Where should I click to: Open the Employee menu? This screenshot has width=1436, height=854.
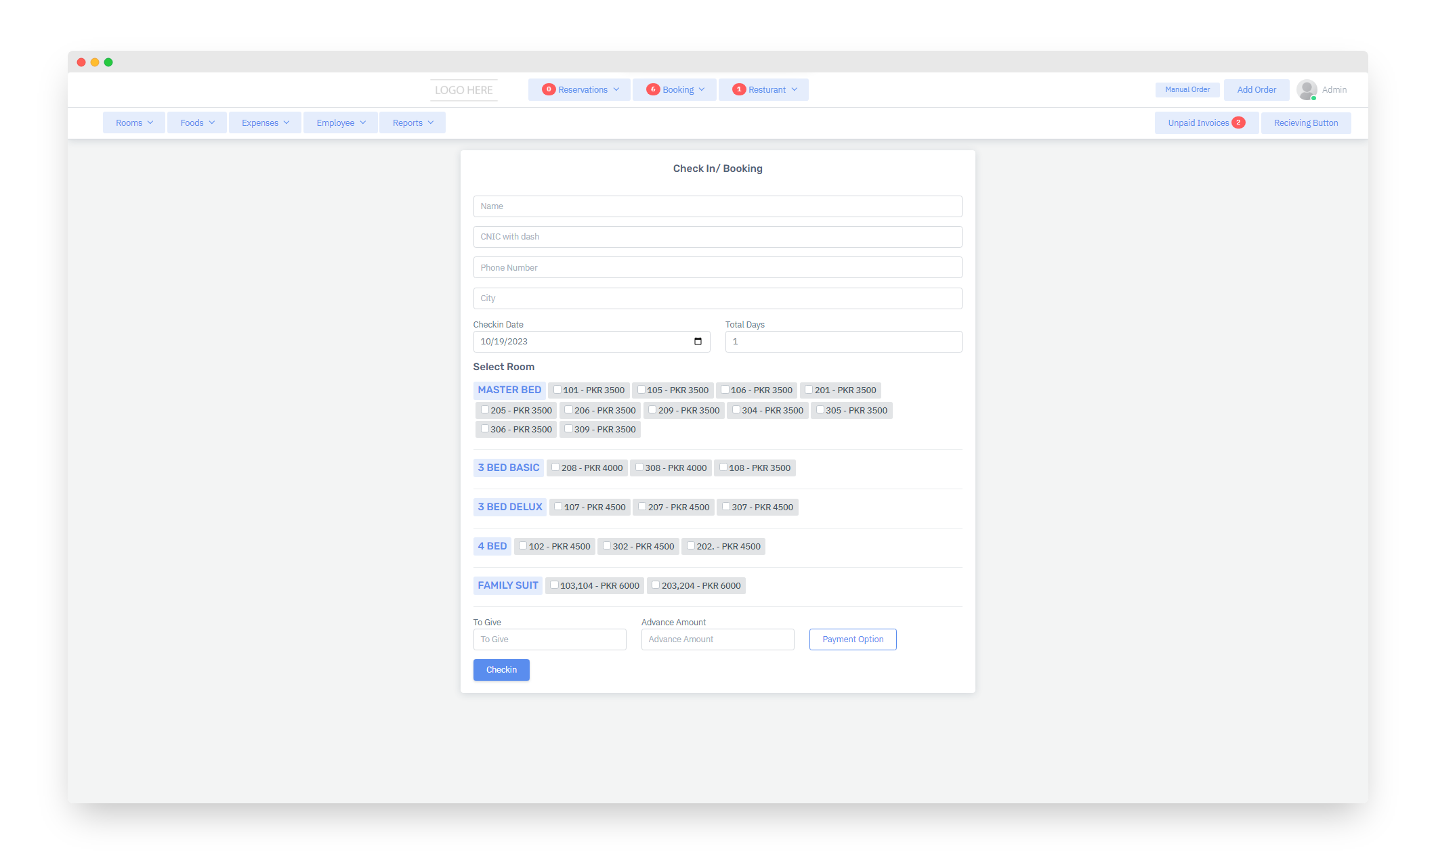click(341, 122)
